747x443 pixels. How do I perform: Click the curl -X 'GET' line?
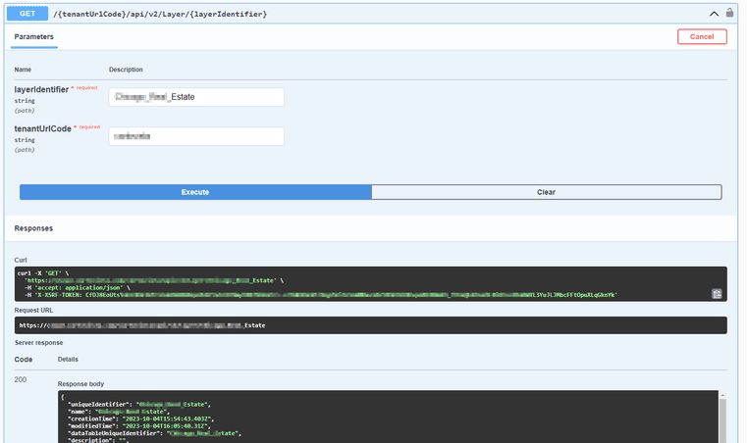43,273
